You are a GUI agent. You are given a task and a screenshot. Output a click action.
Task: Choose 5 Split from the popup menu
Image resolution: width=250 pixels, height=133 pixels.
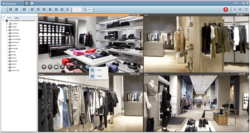pyautogui.click(x=99, y=70)
